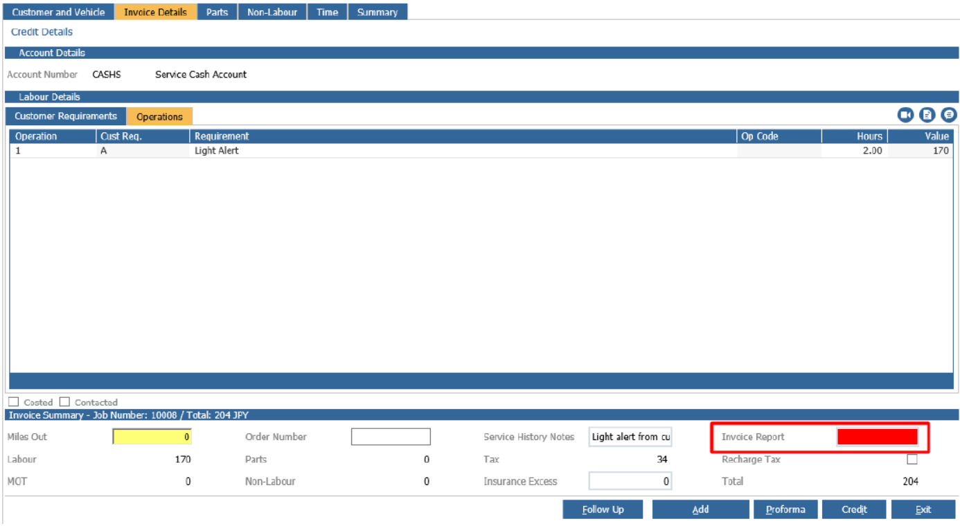Click the video camera icon
The width and height of the screenshot is (960, 528).
coord(905,116)
